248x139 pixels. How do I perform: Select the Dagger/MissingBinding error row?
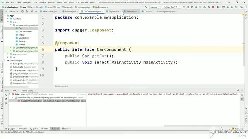pyautogui.click(x=47, y=101)
